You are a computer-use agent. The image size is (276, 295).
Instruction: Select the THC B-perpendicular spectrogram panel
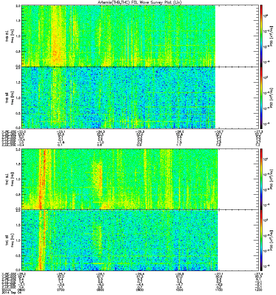pos(140,179)
